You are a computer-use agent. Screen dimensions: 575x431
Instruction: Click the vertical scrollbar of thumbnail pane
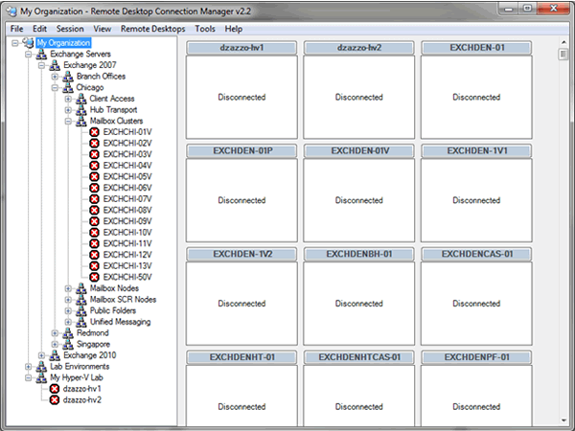[563, 239]
